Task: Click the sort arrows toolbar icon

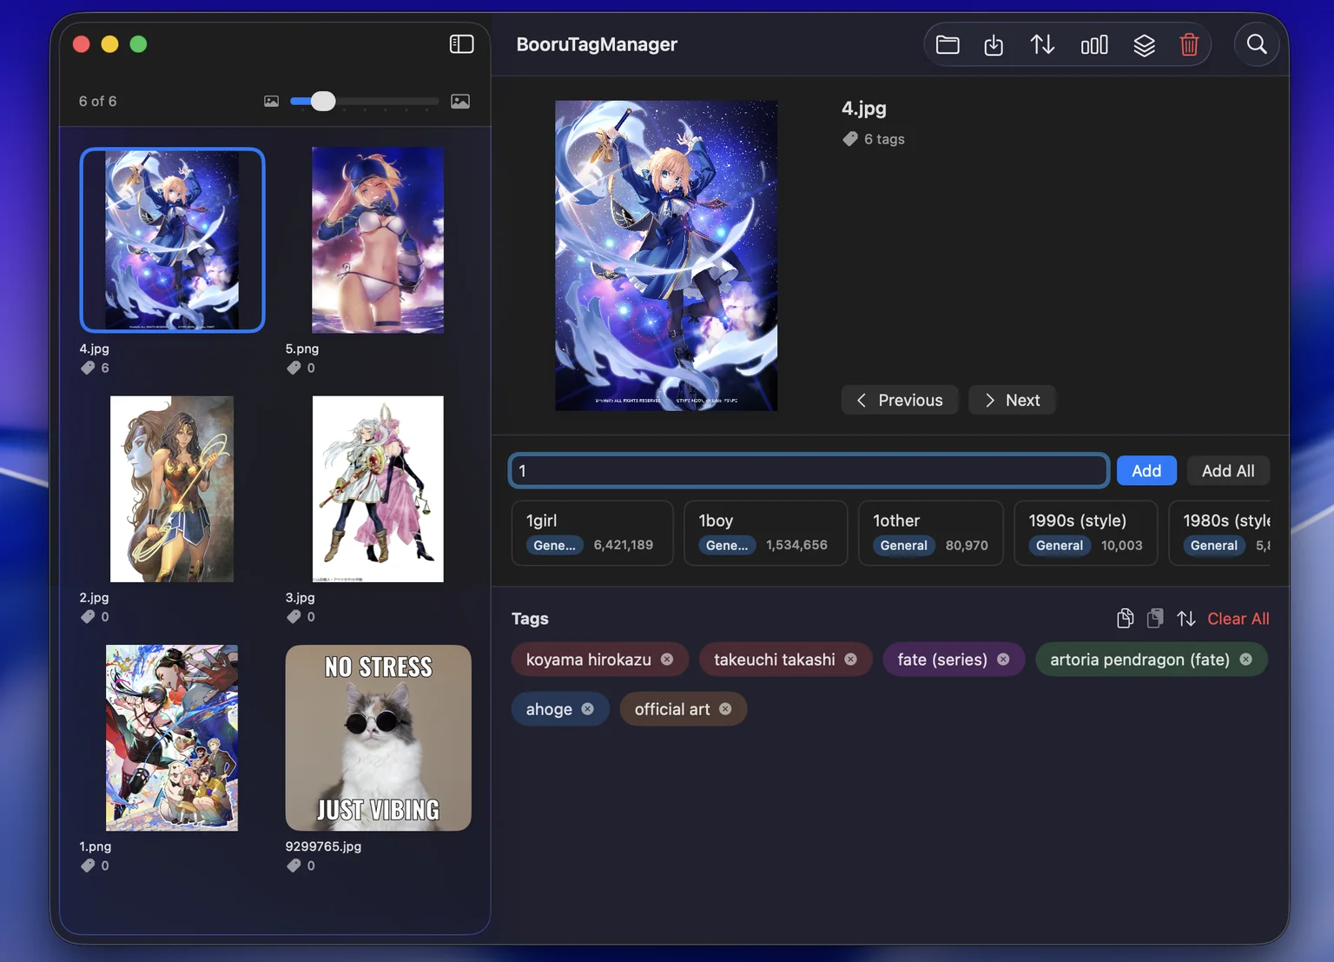Action: point(1042,44)
